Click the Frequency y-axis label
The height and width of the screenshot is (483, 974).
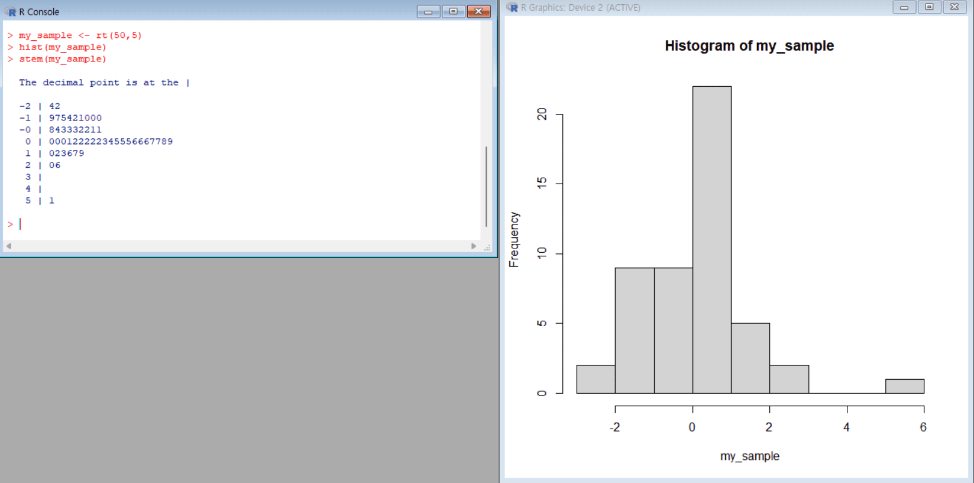click(514, 239)
